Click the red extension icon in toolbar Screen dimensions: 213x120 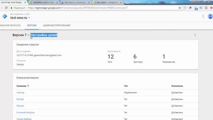tap(190, 8)
